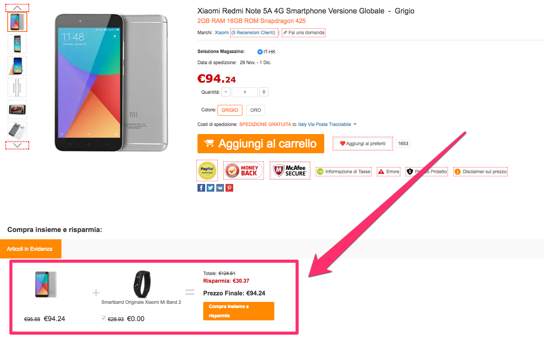Viewport: 544px width, 338px height.
Task: Increase quantity with the plus stepper
Action: tap(264, 92)
